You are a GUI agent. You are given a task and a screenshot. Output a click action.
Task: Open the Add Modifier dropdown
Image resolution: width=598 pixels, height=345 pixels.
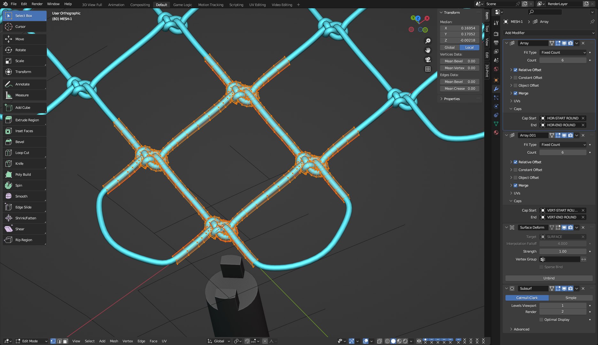(549, 33)
